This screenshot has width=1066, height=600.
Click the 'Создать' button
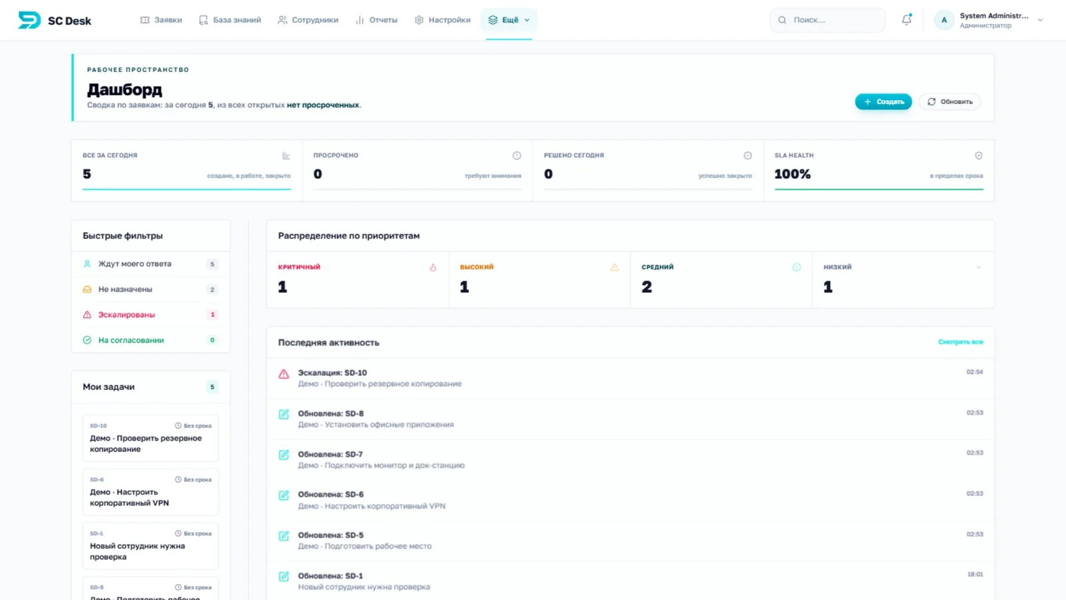883,102
